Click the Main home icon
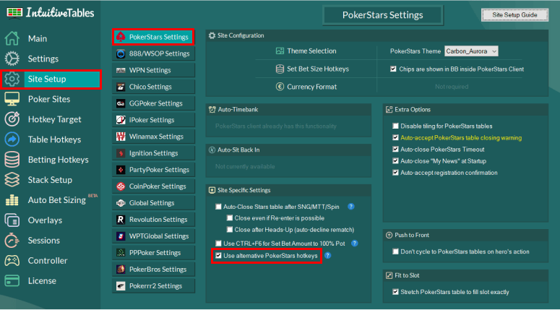This screenshot has height=310, width=560. (x=12, y=38)
